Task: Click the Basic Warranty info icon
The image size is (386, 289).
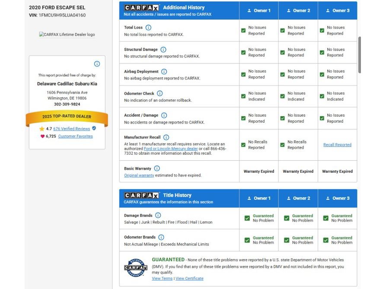Action: [157, 168]
